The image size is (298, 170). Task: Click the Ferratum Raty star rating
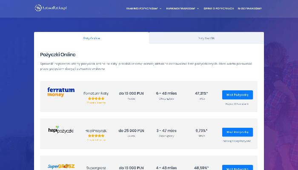click(96, 98)
